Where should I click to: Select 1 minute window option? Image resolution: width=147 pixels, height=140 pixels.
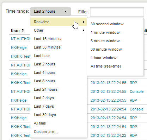[x=105, y=32]
